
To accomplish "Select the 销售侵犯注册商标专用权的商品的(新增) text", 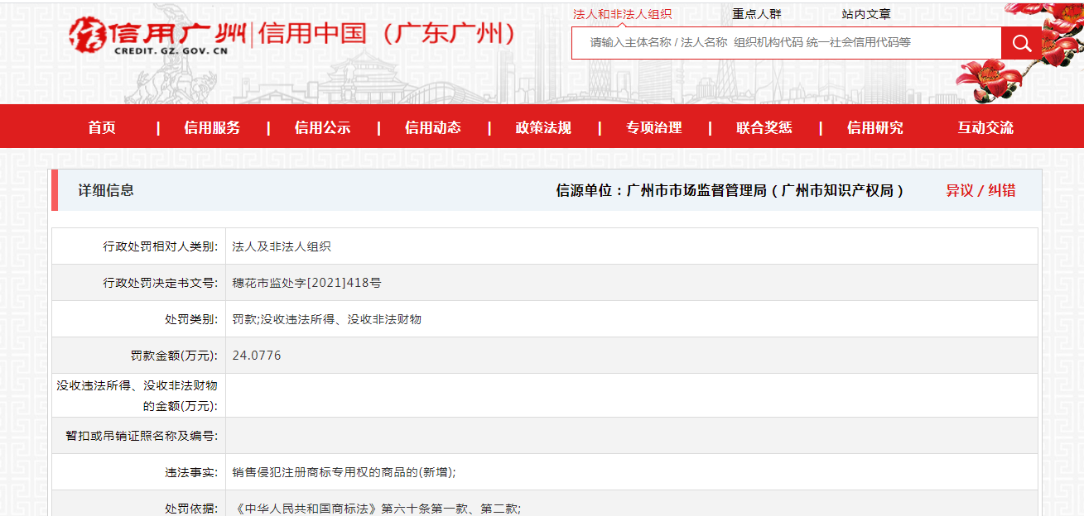I will point(344,472).
